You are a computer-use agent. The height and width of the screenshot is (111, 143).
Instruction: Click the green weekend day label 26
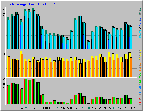click(x=113, y=108)
